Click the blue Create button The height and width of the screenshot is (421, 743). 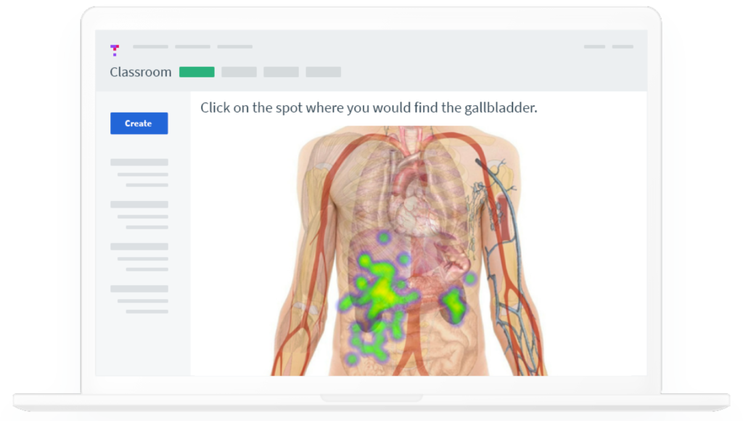(x=139, y=123)
